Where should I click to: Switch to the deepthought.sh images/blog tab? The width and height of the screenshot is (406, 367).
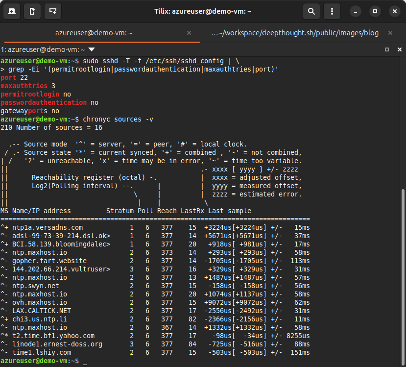295,33
